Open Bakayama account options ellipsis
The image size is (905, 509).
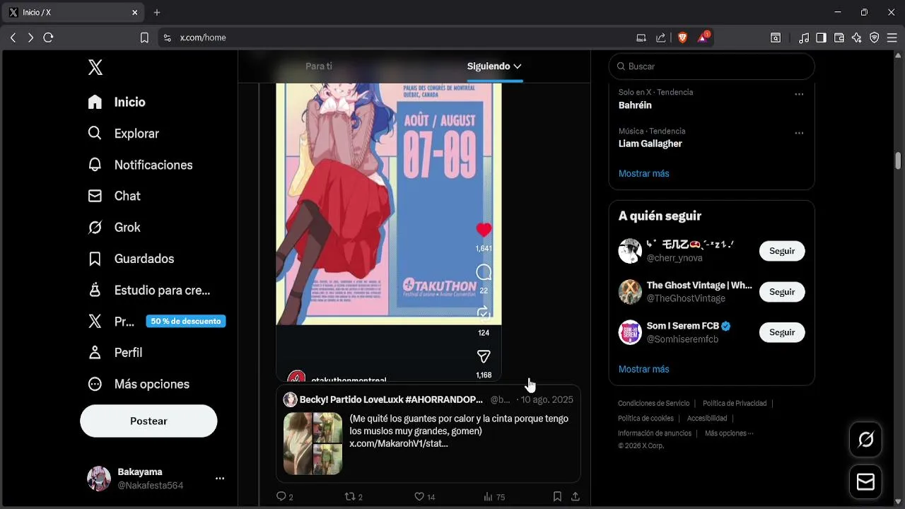coord(220,479)
